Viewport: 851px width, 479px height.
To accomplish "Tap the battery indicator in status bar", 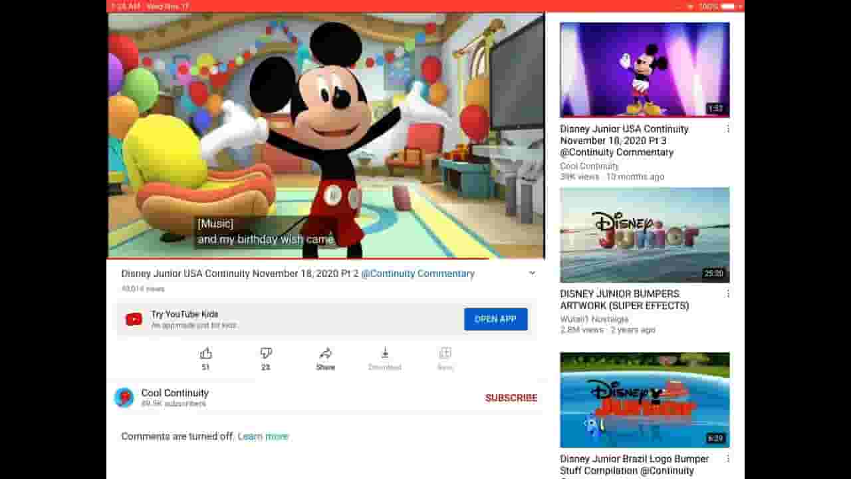I will (x=728, y=6).
